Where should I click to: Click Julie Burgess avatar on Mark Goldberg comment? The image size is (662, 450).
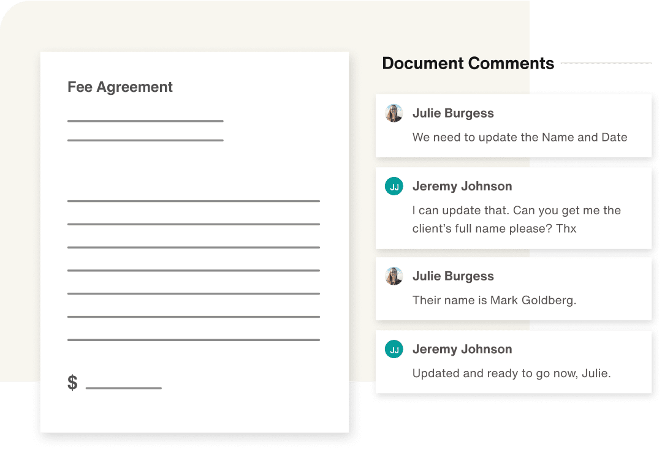pos(394,276)
